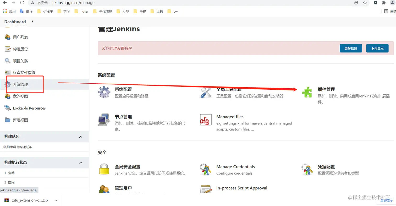Collapse the 构建执行状态 panel

click(81, 162)
